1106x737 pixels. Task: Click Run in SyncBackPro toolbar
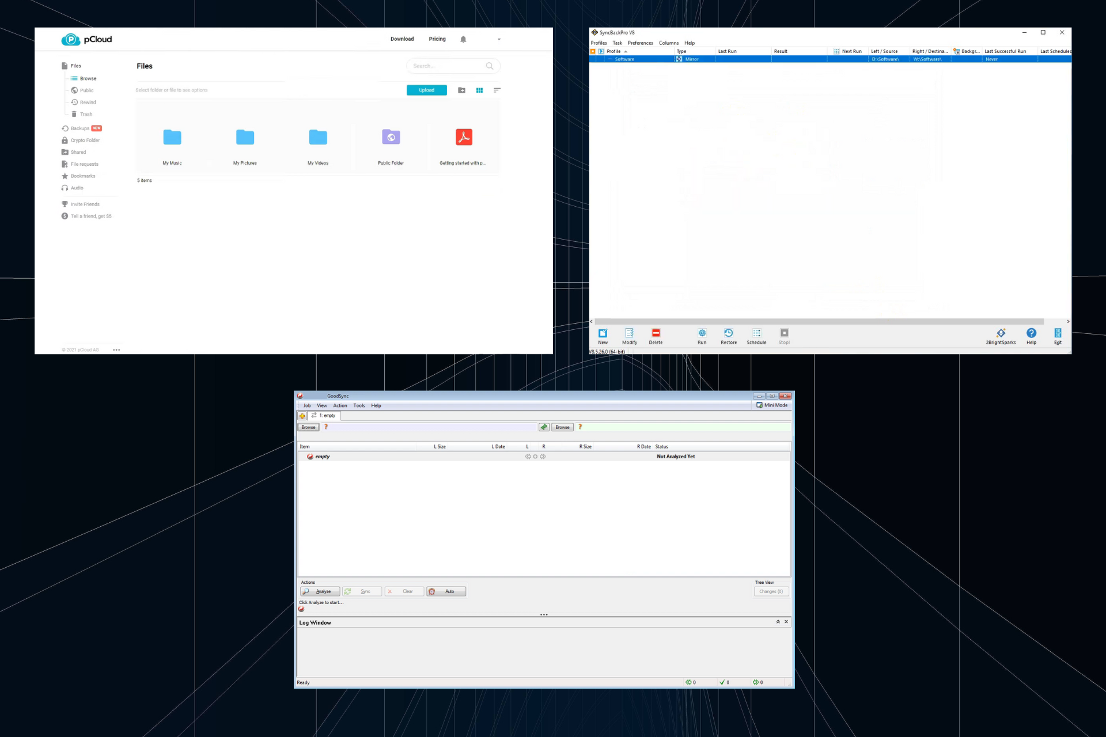pyautogui.click(x=702, y=337)
